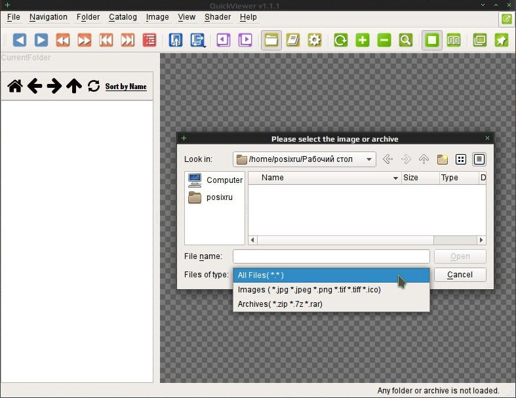The height and width of the screenshot is (398, 516).
Task: Close the select image or archive dialog
Action: coord(487,138)
